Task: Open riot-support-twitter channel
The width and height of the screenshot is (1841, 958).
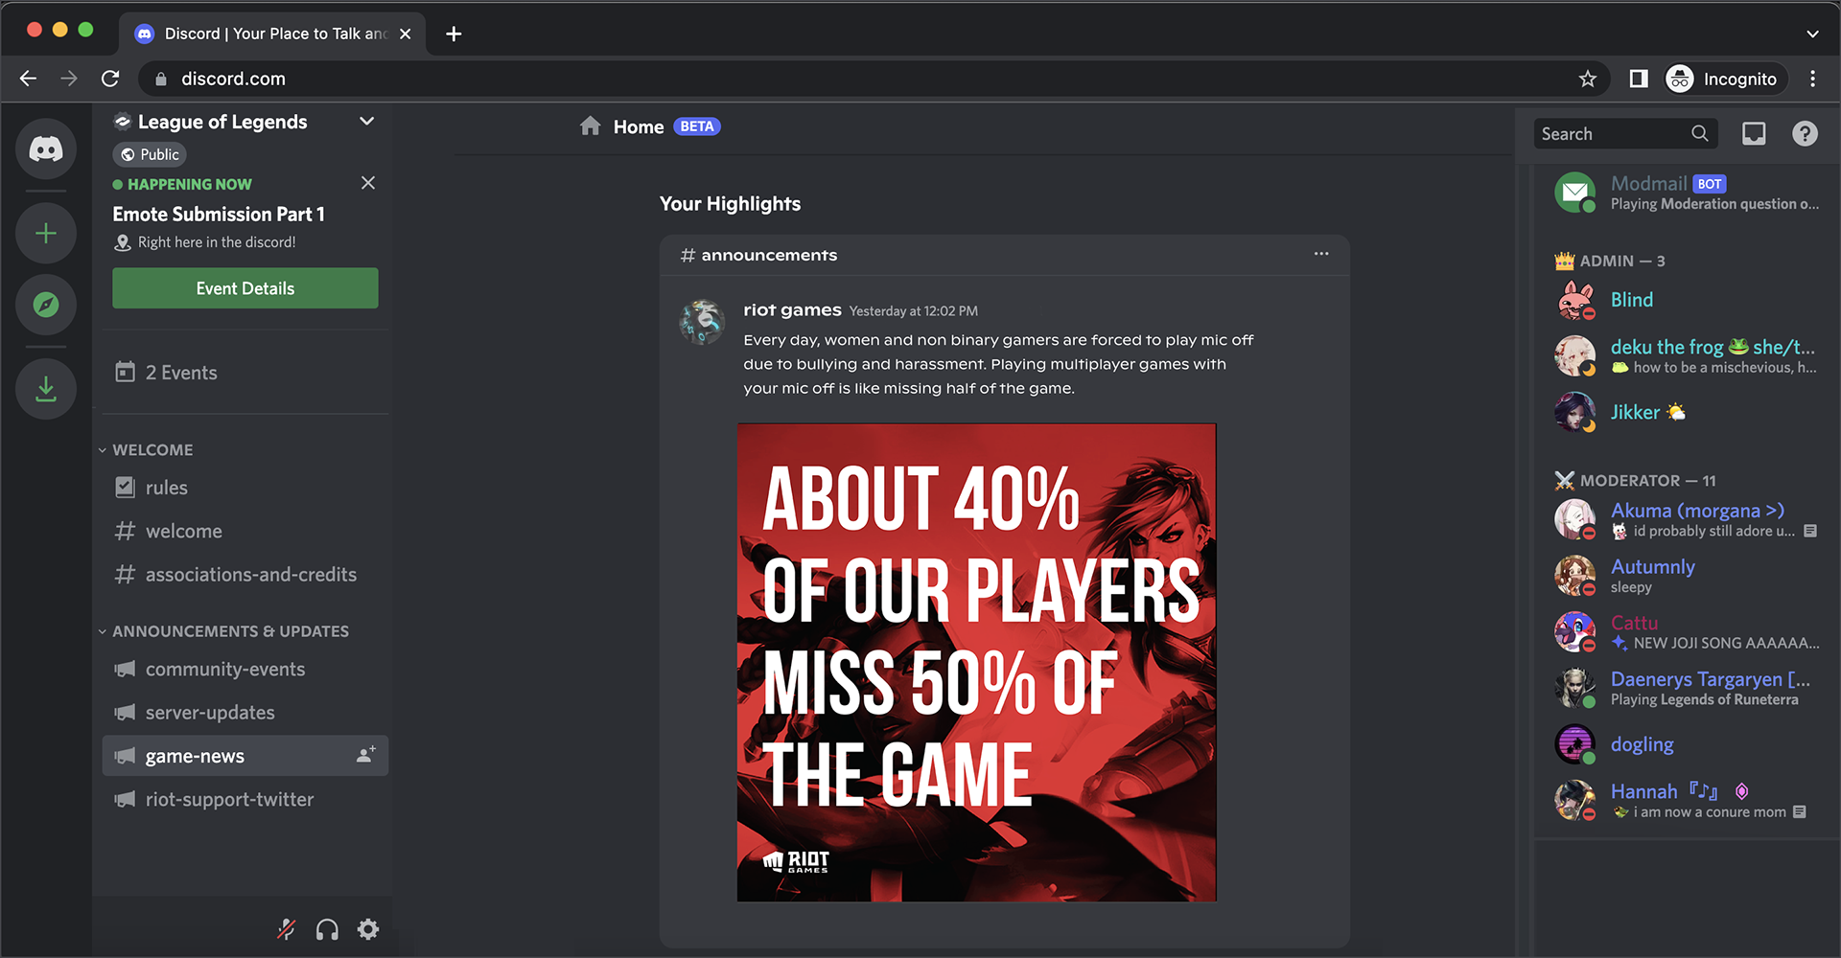Action: [x=245, y=799]
